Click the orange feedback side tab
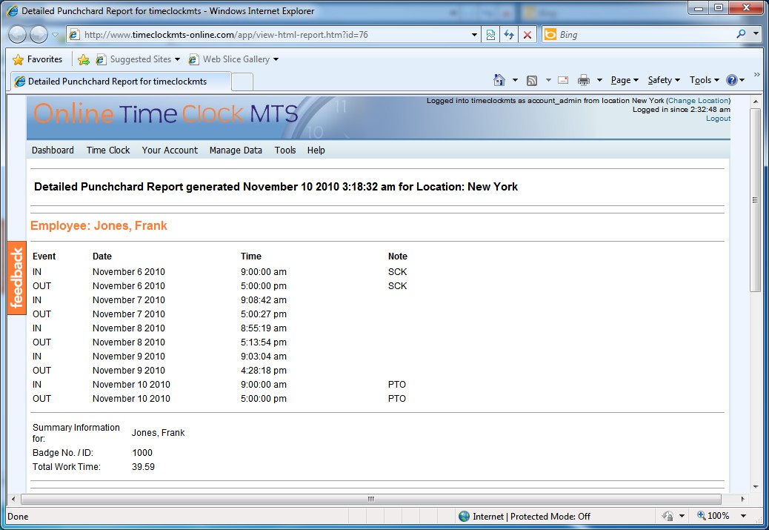The image size is (769, 530). click(x=17, y=278)
